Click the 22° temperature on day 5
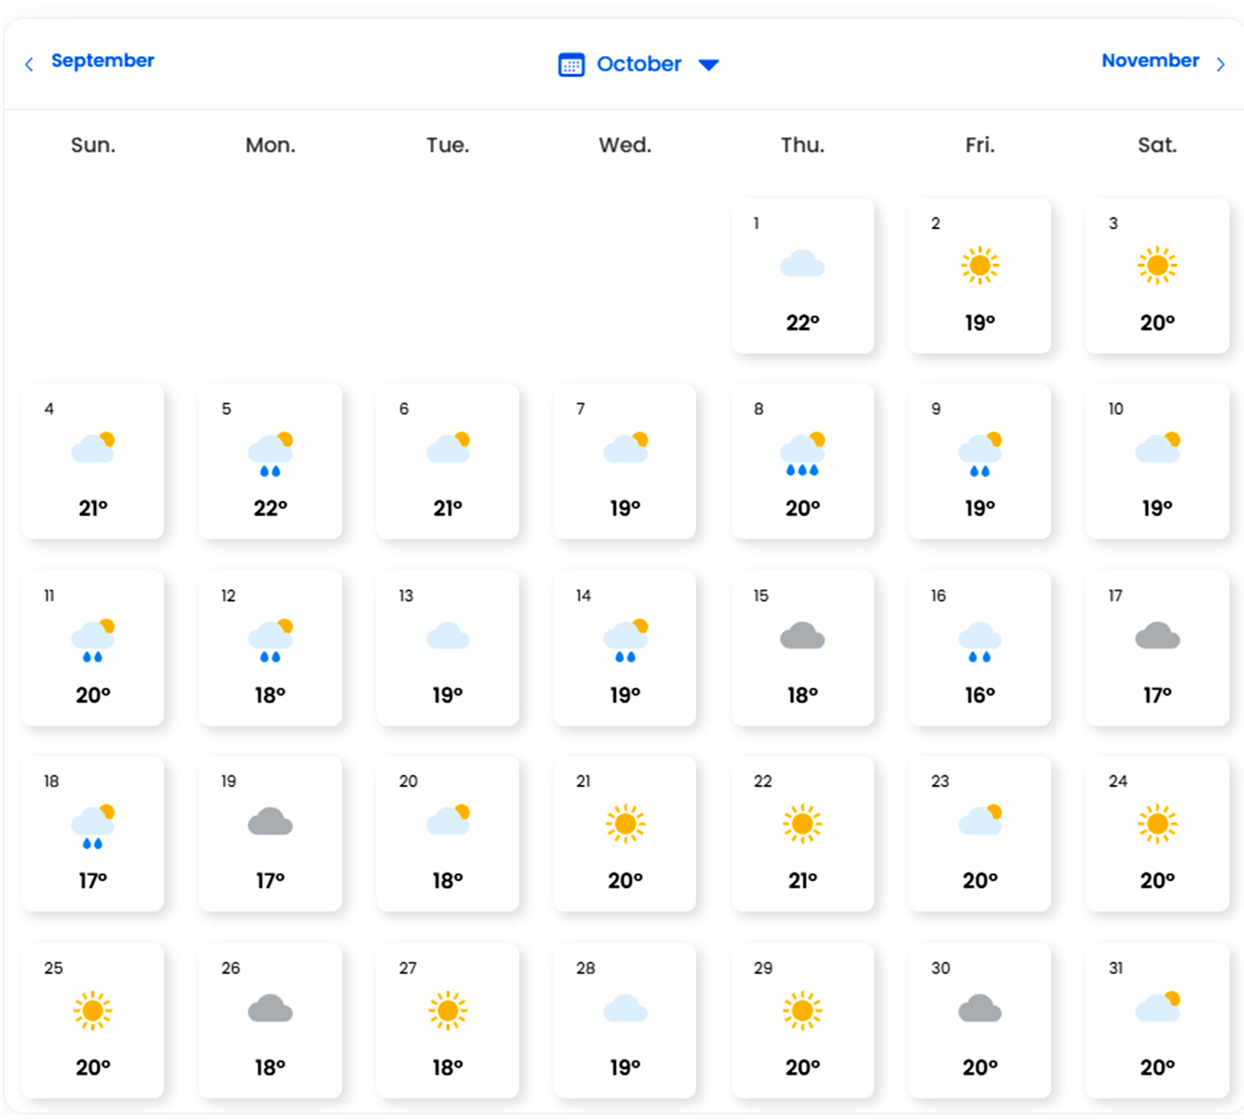 coord(270,508)
